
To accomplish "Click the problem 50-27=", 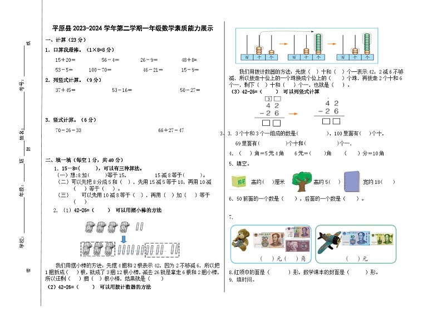I will click(x=190, y=90).
